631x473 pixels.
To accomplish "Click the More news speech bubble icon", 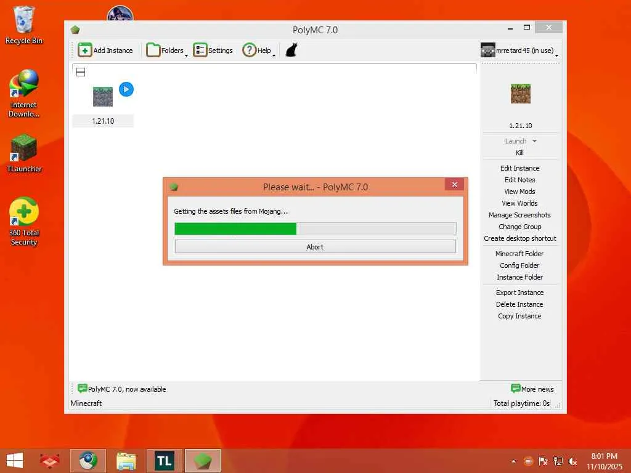I will click(515, 388).
